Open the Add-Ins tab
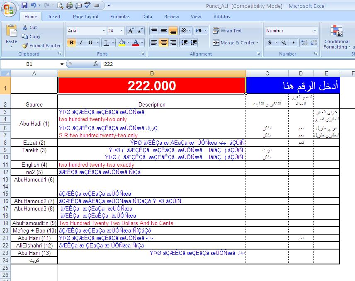This screenshot has width=355, height=281. [x=221, y=17]
